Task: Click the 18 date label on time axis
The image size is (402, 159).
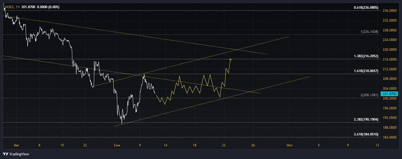Action: [x=195, y=145]
